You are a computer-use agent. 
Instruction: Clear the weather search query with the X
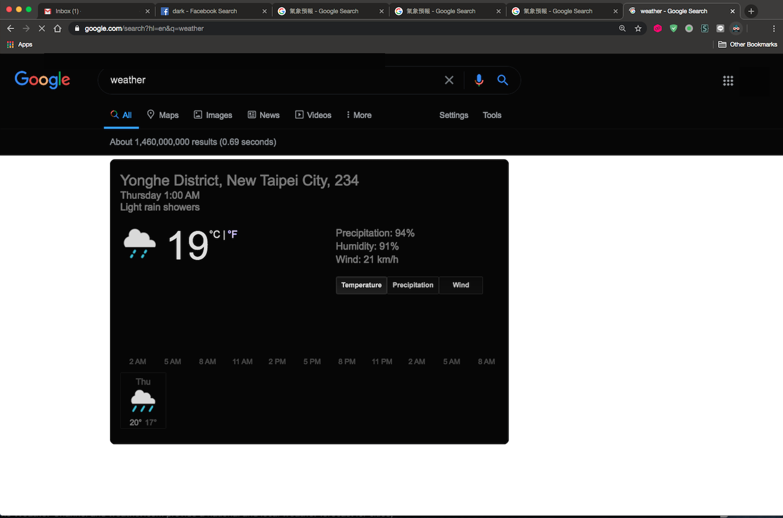(x=449, y=80)
